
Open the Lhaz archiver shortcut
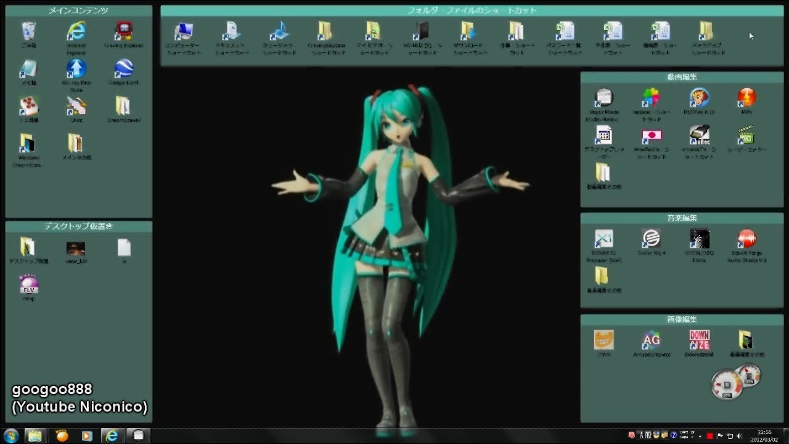76,106
